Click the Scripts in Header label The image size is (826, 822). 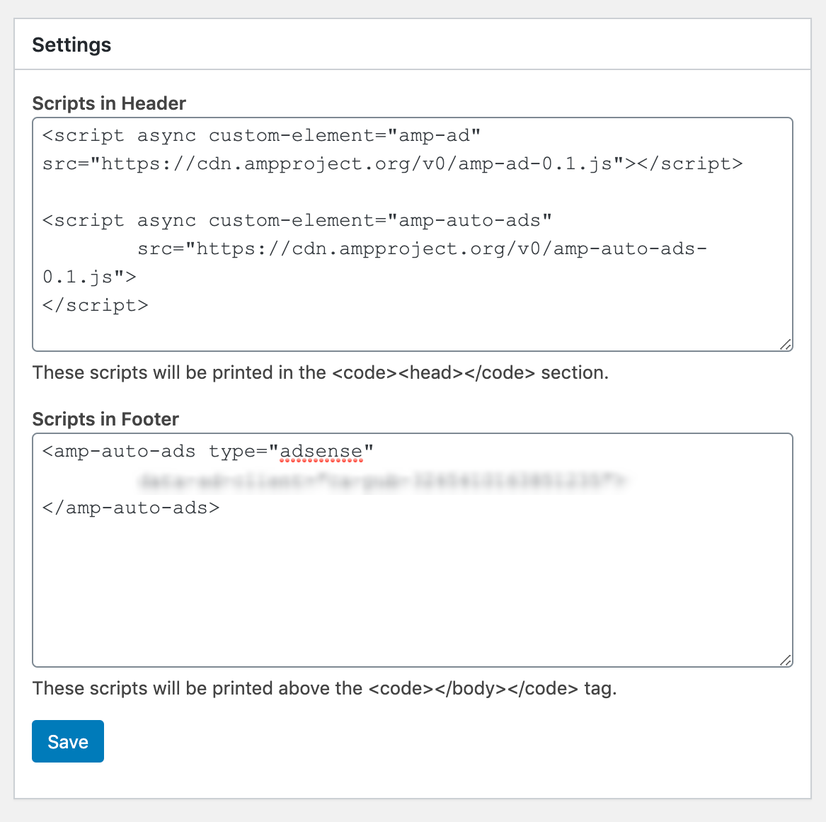pyautogui.click(x=109, y=103)
